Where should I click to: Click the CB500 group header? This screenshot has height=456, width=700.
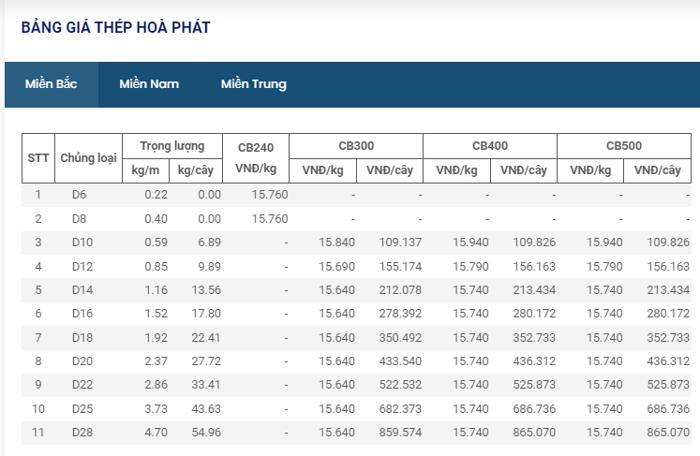(x=623, y=146)
